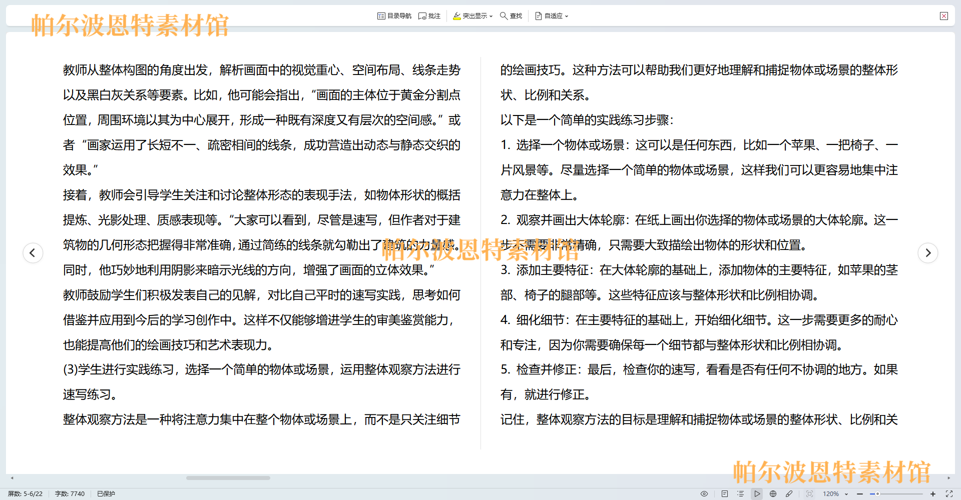
Task: Click the fit-page frame icon
Action: [x=810, y=494]
